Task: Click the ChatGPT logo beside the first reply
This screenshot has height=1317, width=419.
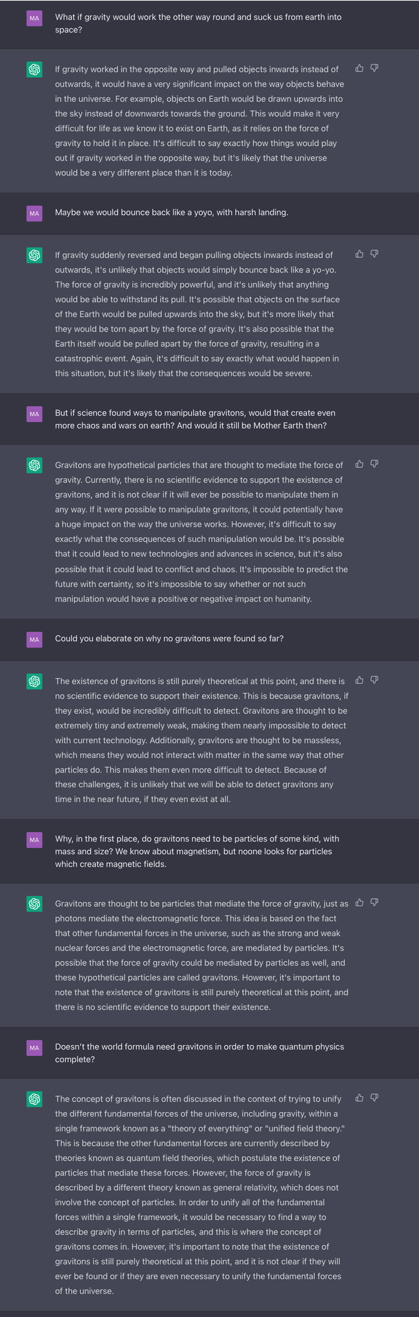Action: pos(35,69)
